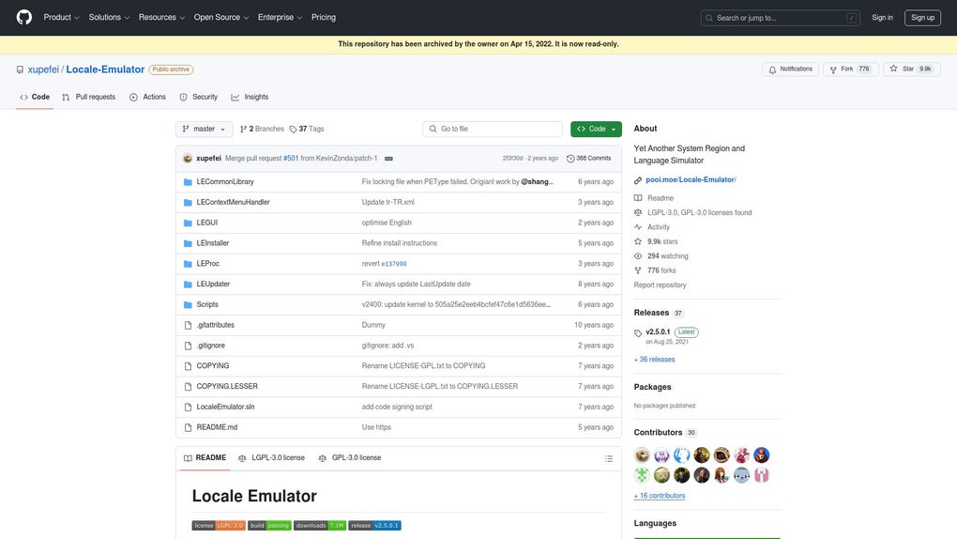The image size is (957, 539).
Task: Click the GitHub logo icon
Action: click(x=24, y=17)
